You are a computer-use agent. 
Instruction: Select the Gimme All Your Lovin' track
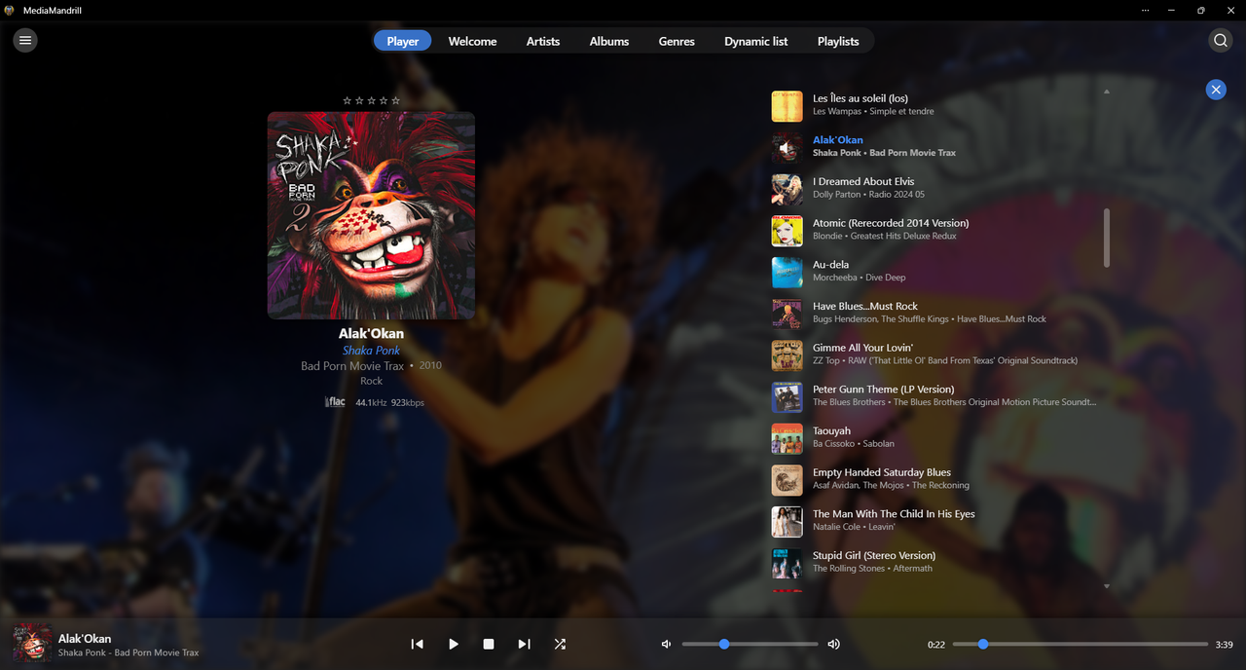coord(936,354)
